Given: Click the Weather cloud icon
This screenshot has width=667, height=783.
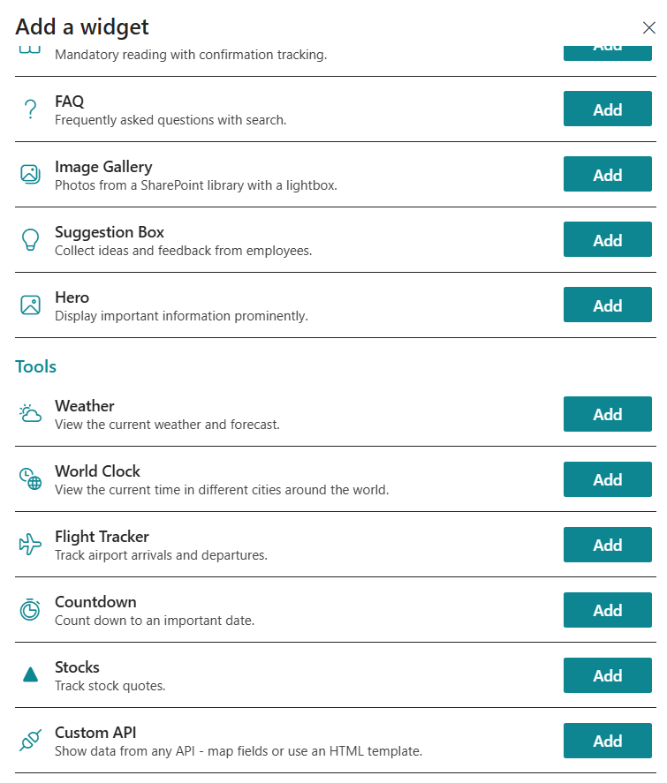Looking at the screenshot, I should coord(30,413).
